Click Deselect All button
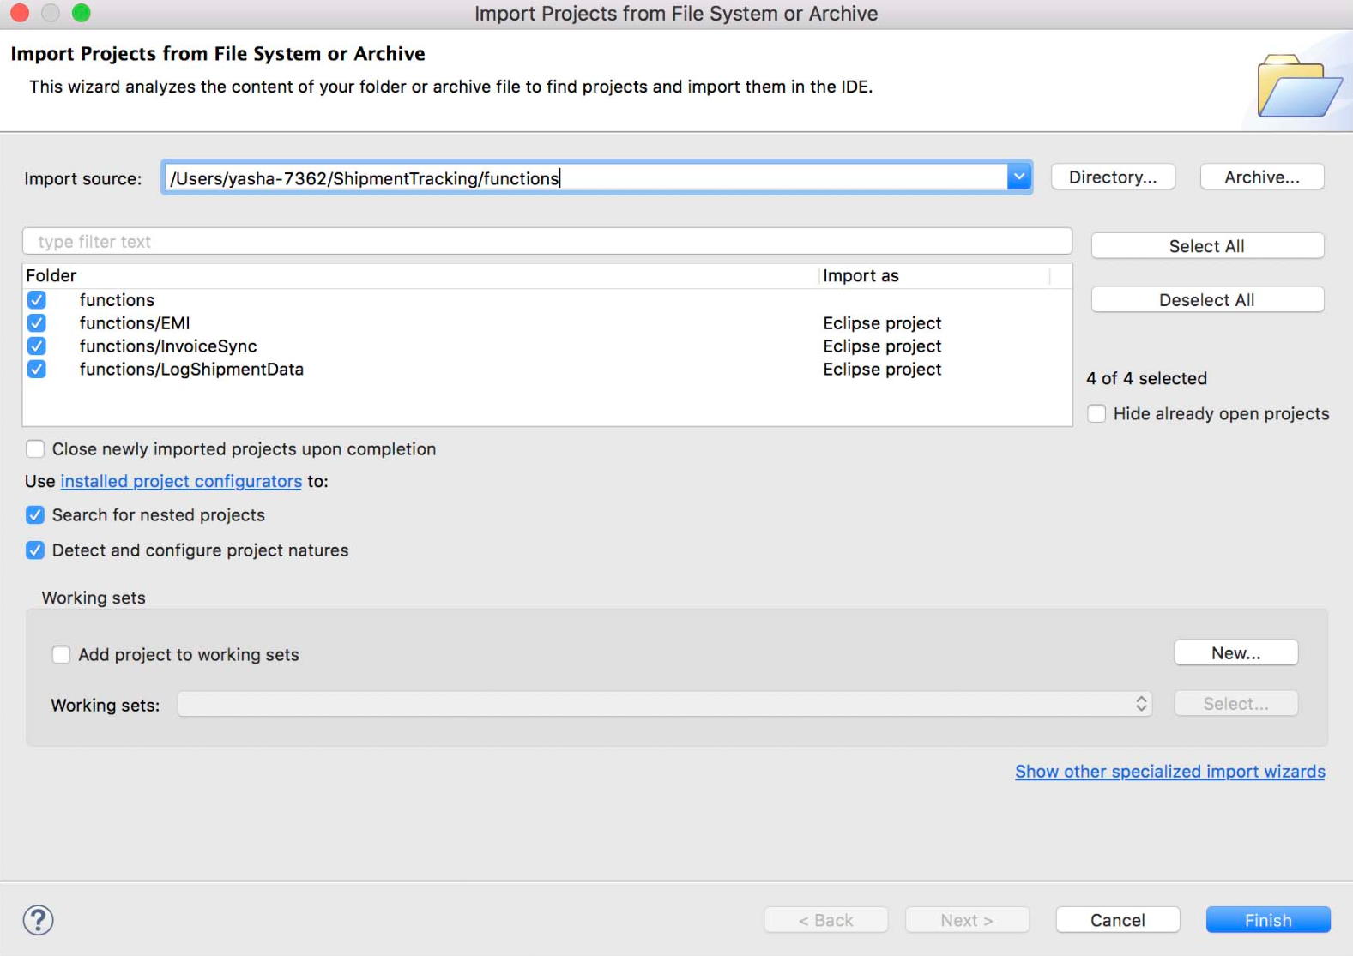 tap(1207, 300)
